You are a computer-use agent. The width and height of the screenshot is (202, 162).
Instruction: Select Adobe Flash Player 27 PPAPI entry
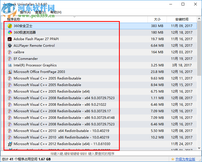coord(36,39)
